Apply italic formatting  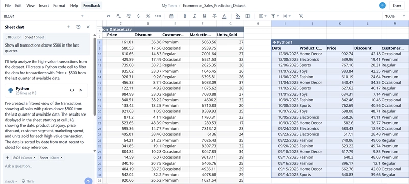(195, 16)
